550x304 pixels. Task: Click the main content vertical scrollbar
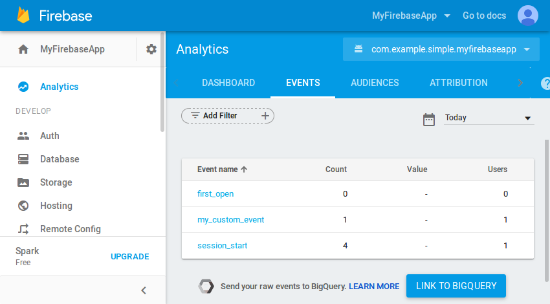tap(547, 210)
